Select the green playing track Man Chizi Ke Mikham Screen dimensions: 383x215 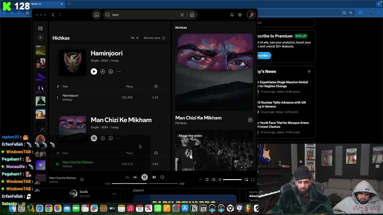coord(78,162)
